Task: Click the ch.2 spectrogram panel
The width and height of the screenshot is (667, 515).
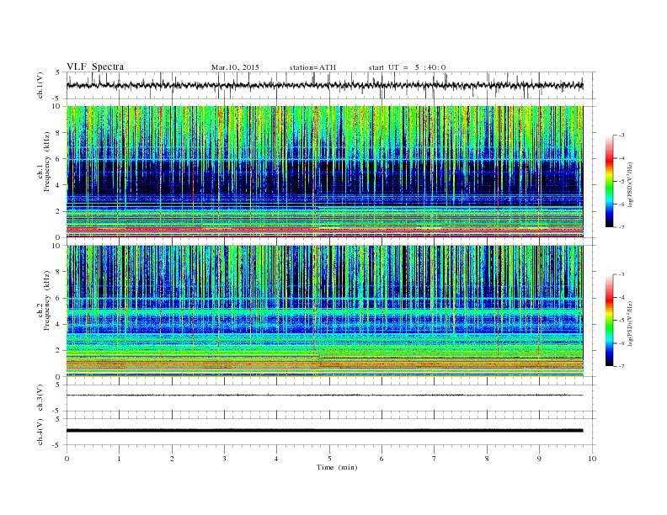Action: click(x=325, y=311)
